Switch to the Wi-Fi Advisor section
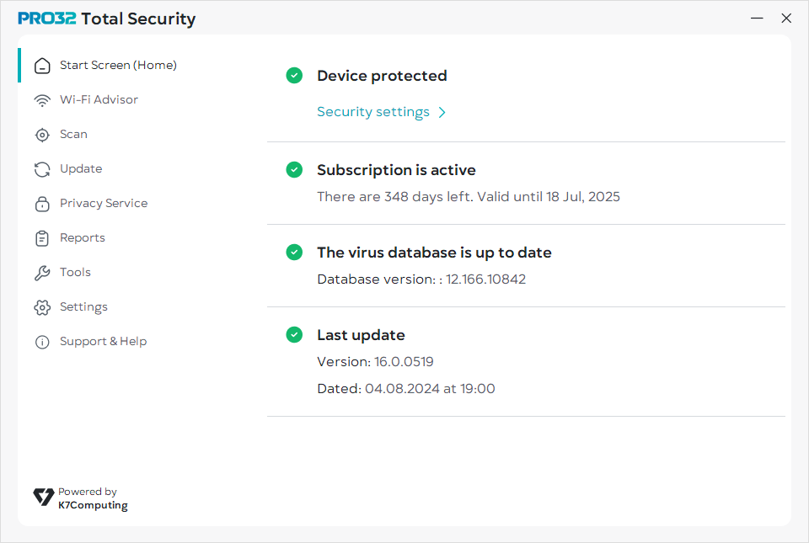809x543 pixels. point(99,100)
